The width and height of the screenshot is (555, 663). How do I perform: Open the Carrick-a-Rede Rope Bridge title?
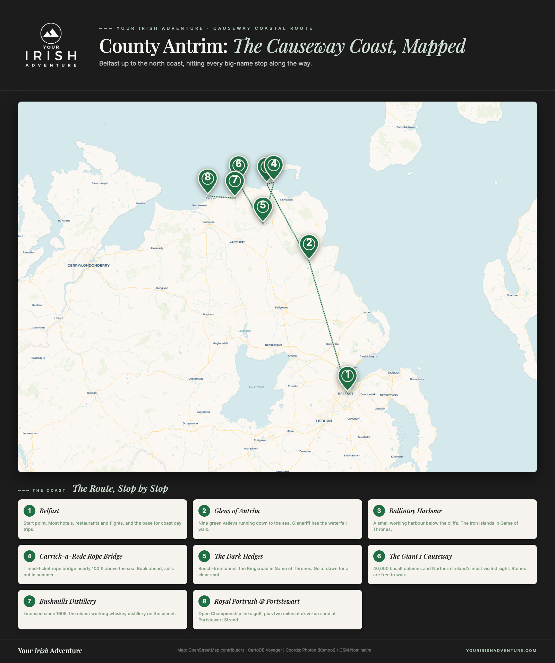[x=81, y=556]
